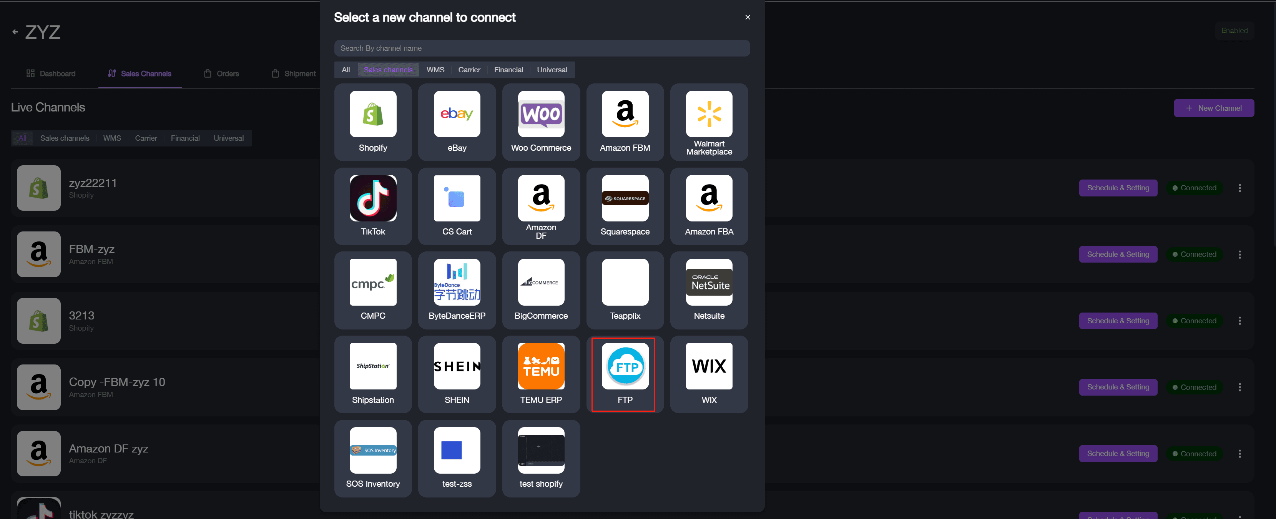Screen dimensions: 1276x519
Task: Click the New Channel button
Action: 1214,107
